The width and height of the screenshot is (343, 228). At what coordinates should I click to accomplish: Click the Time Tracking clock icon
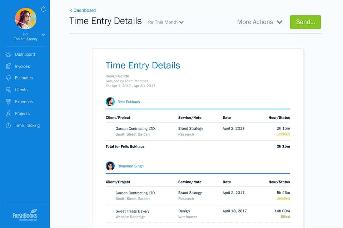pos(8,125)
